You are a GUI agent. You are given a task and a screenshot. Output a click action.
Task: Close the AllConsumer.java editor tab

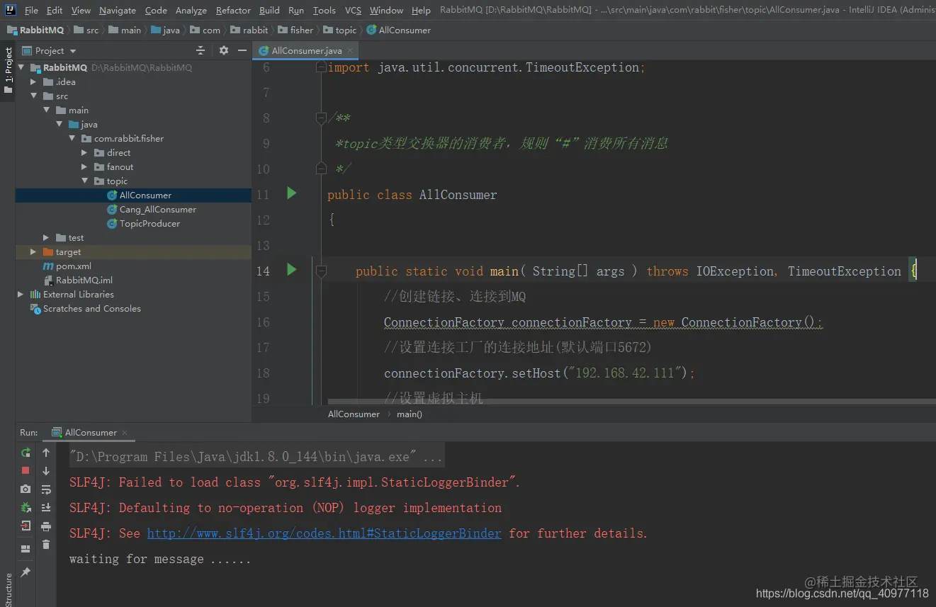[350, 51]
